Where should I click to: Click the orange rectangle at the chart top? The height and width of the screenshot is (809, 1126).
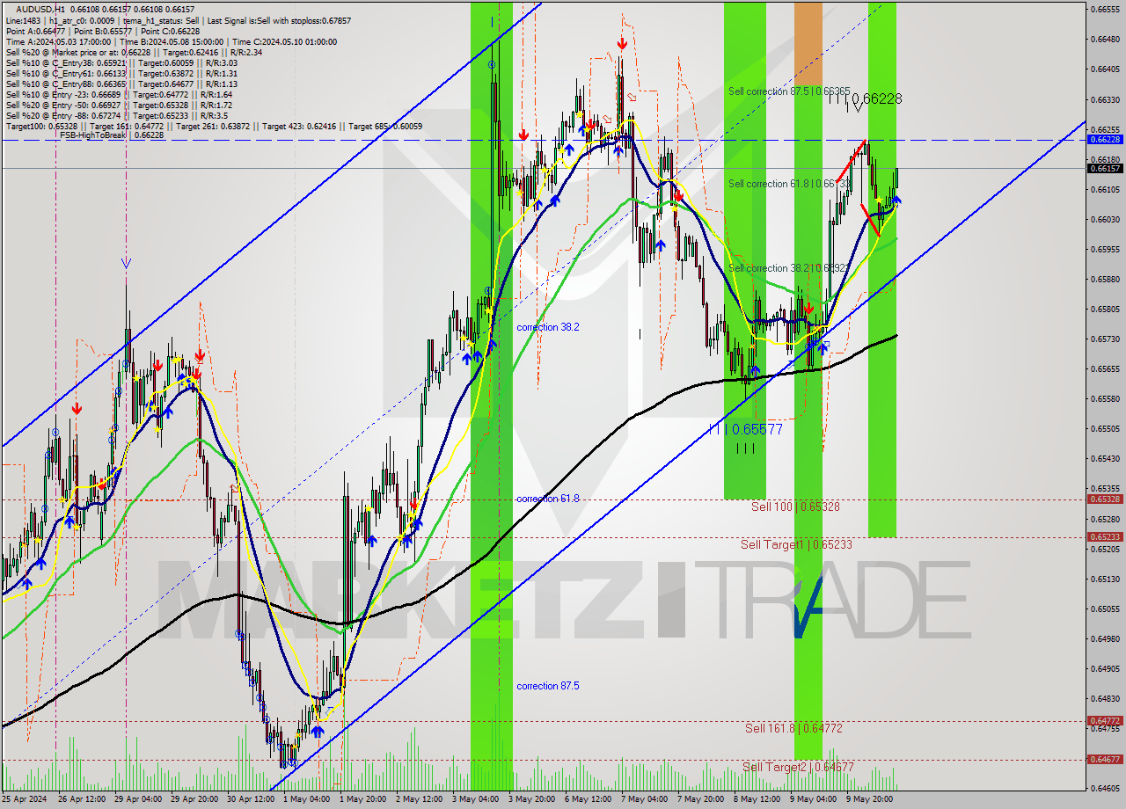click(x=808, y=43)
